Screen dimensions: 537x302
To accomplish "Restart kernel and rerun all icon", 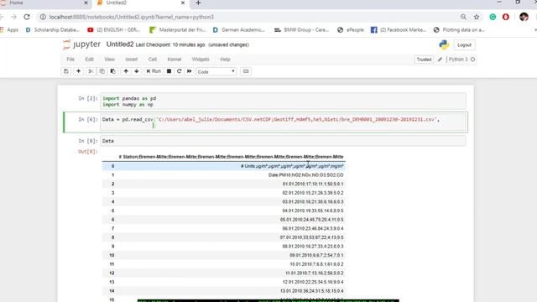I will 190,71.
